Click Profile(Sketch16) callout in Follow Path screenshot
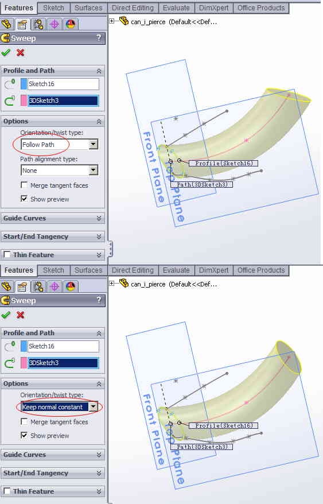 (223, 163)
